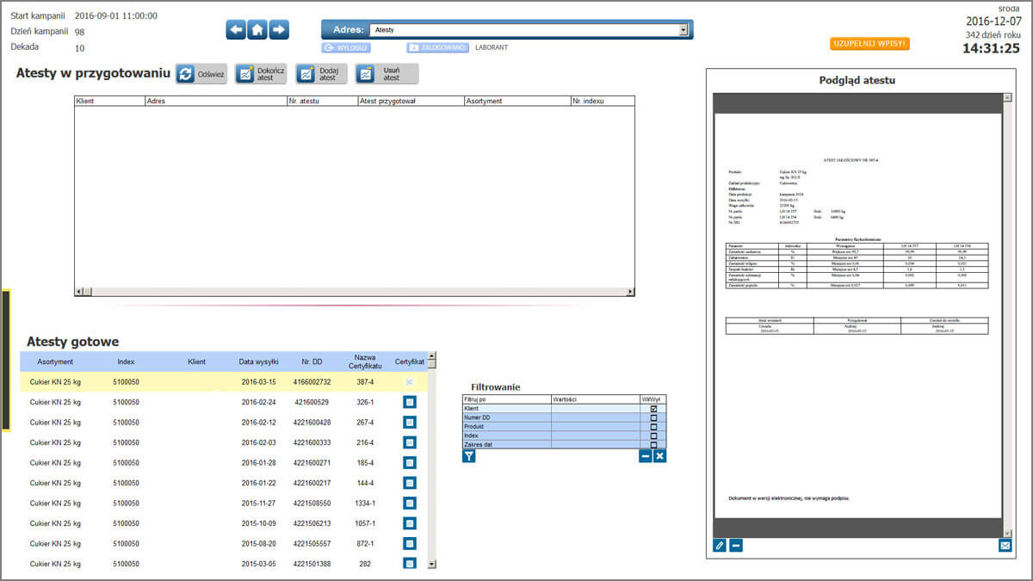Send attest via the envelope icon

click(x=1005, y=545)
